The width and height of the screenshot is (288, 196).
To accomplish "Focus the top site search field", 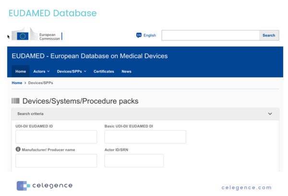I will pos(210,35).
